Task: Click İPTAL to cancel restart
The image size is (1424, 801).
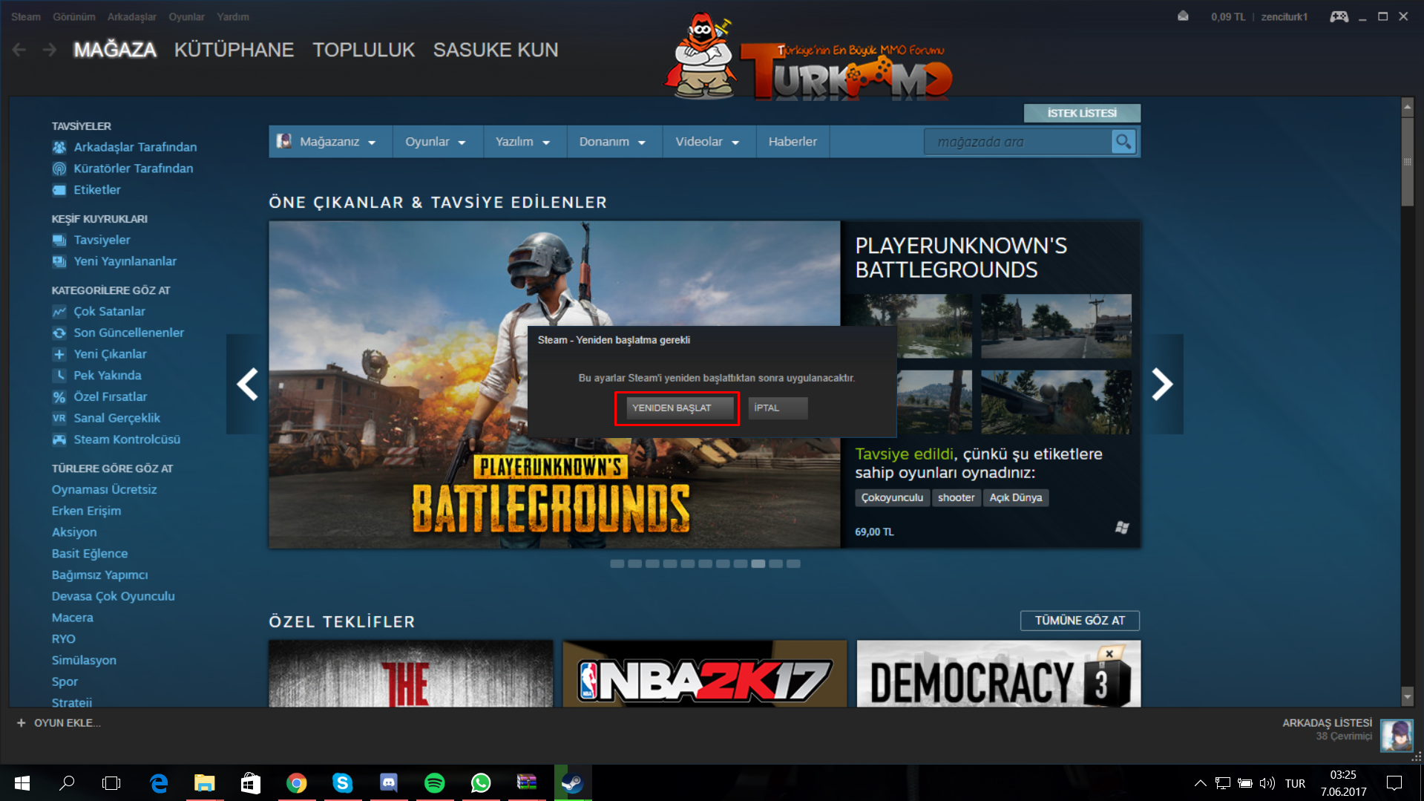Action: tap(778, 408)
